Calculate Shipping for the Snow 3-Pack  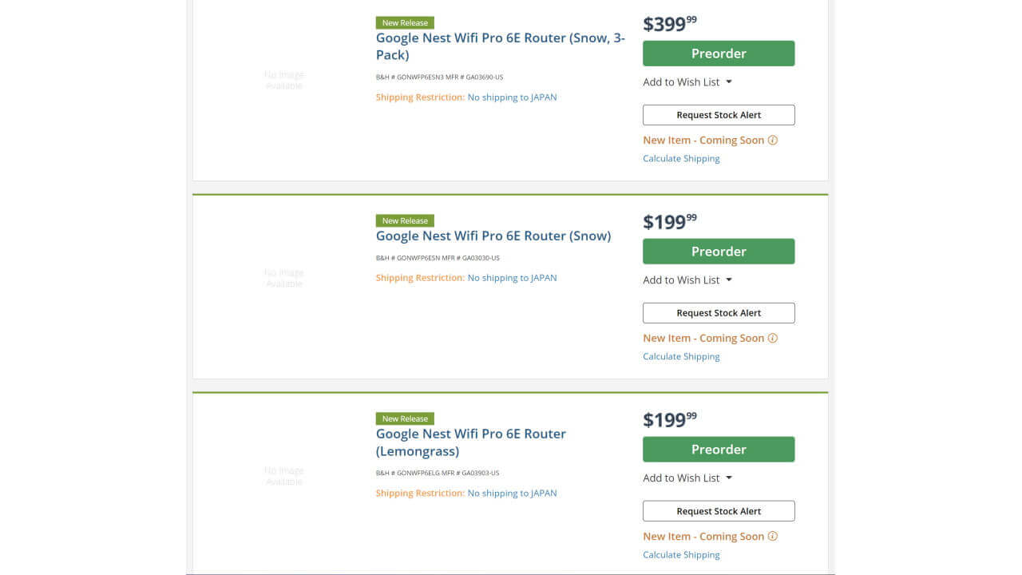pos(681,159)
